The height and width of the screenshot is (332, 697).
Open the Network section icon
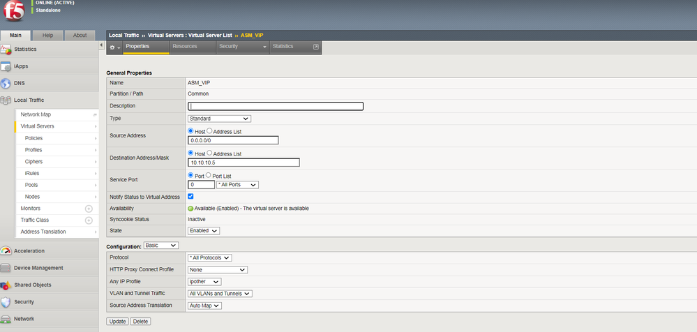click(6, 319)
